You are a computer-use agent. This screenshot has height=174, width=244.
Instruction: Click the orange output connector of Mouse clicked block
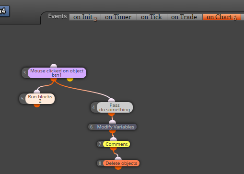pyautogui.click(x=54, y=80)
